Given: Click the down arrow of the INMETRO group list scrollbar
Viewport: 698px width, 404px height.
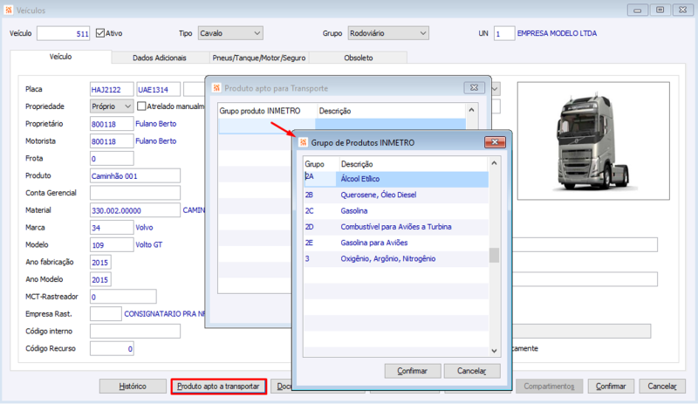Looking at the screenshot, I should [494, 351].
